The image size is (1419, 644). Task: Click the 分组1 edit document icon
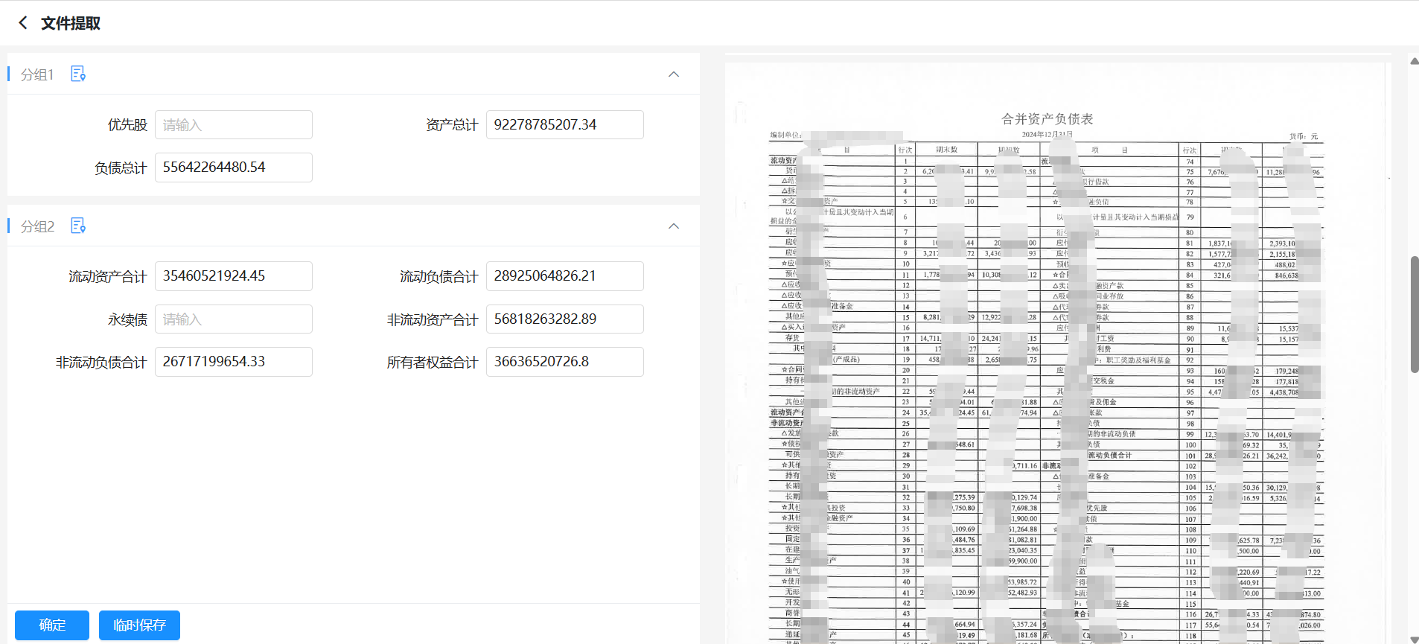tap(77, 74)
